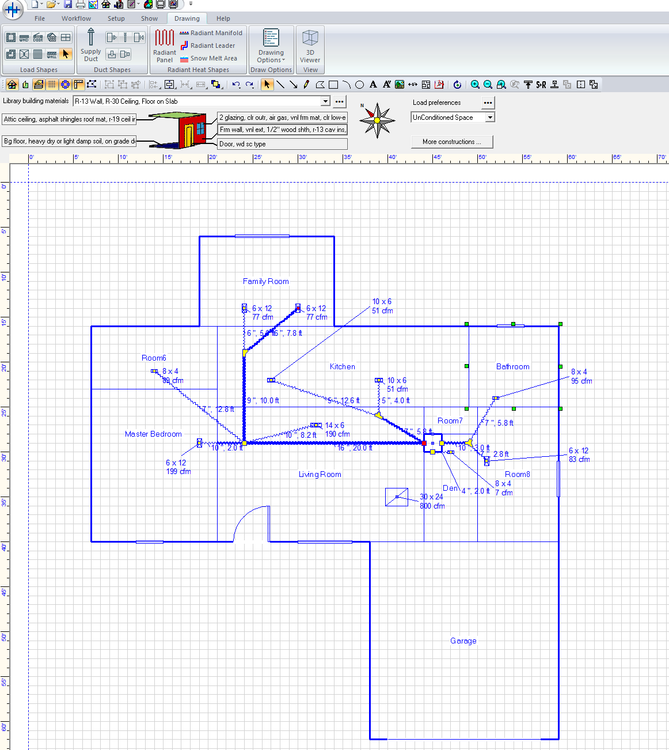Select the pencil freehand tool
Viewport: 669px width, 750px height.
pyautogui.click(x=306, y=85)
